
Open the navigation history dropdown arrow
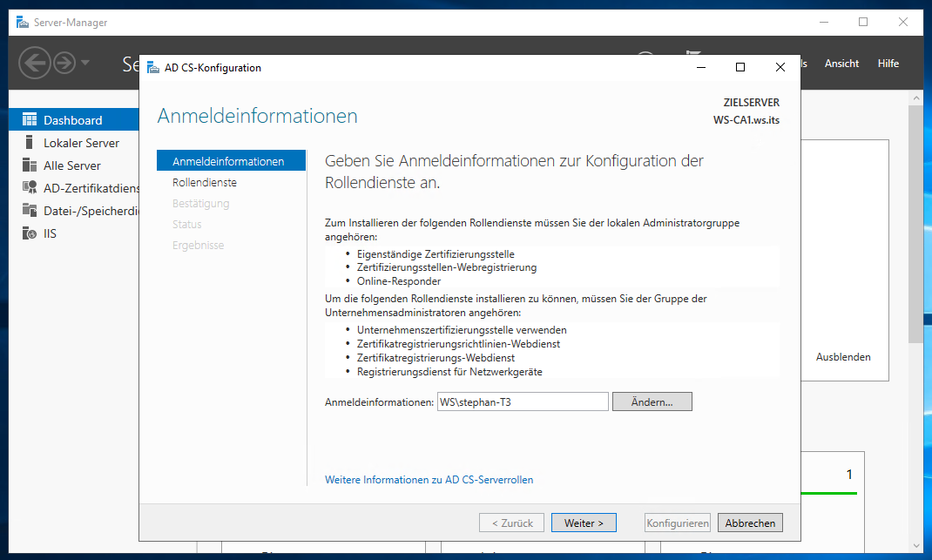tap(85, 63)
